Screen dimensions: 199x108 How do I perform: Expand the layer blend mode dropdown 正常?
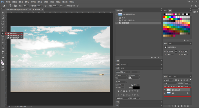pos(170,83)
